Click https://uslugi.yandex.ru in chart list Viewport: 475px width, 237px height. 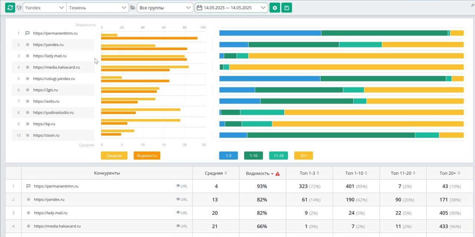point(54,79)
